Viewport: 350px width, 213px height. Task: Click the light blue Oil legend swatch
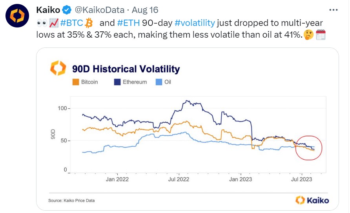tap(159, 82)
